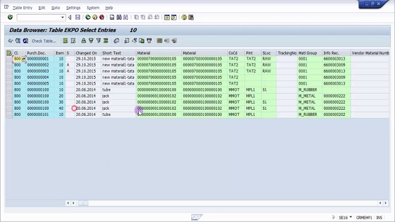Click the Check Table... button
The image size is (395, 222).
point(44,41)
